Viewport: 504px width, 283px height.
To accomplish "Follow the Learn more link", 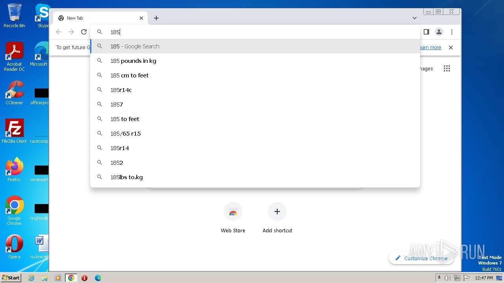I will [430, 48].
